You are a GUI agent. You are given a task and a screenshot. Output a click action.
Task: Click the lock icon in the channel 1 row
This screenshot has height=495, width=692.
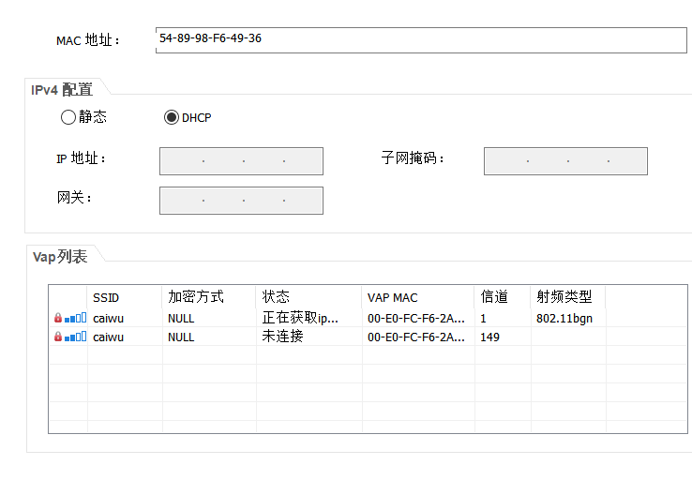(58, 318)
